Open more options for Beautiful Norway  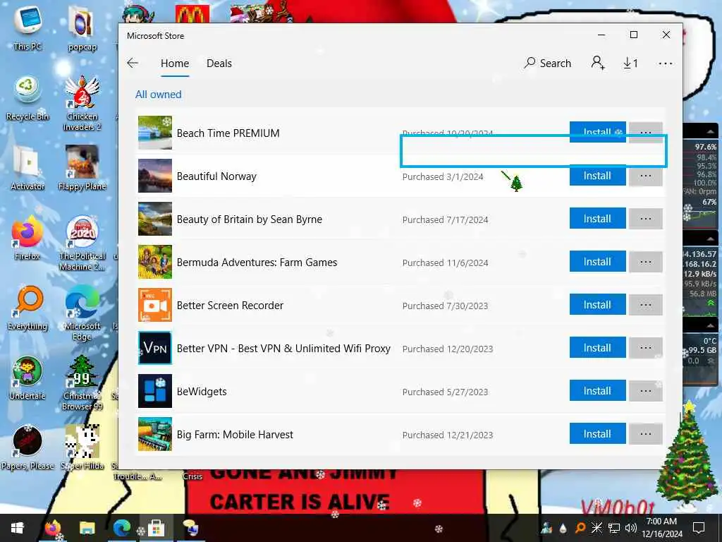[x=646, y=176]
